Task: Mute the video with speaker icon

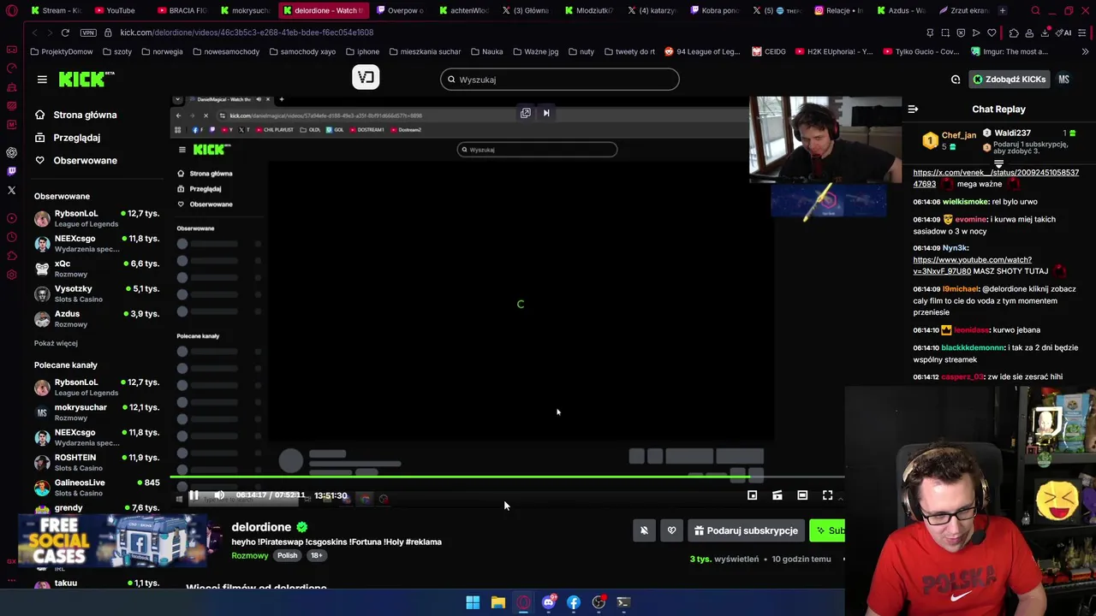Action: coord(219,495)
